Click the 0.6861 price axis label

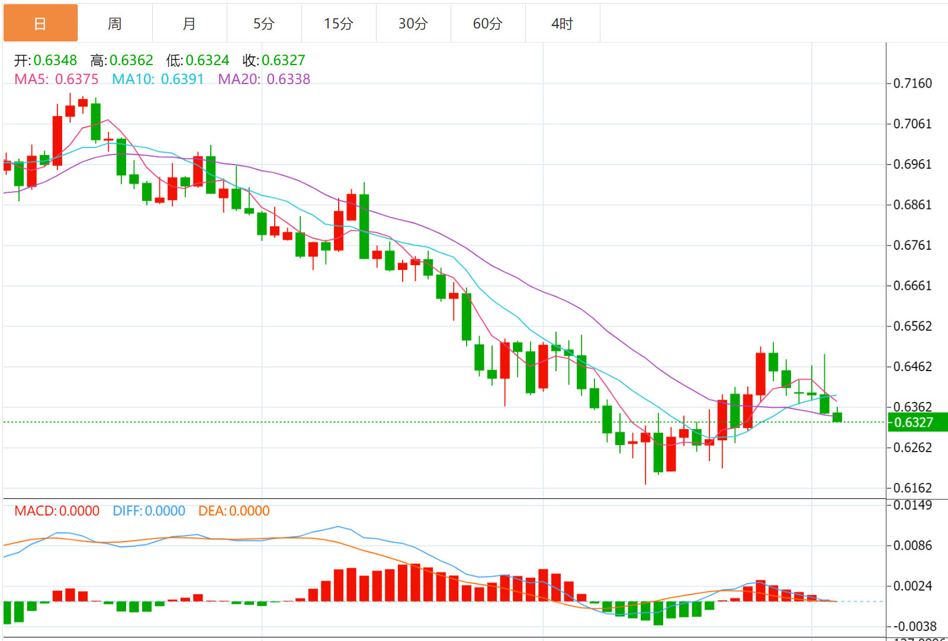tap(912, 205)
